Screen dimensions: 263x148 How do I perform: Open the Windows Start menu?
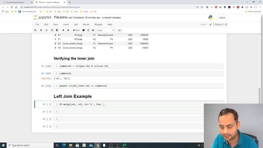tap(3, 145)
